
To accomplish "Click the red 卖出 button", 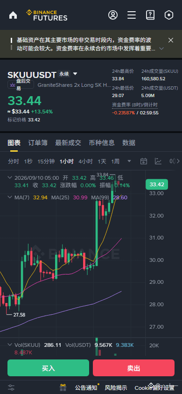I will 133,368.
